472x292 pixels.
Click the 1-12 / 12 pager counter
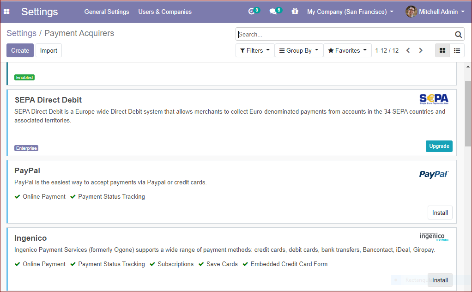[x=387, y=50]
